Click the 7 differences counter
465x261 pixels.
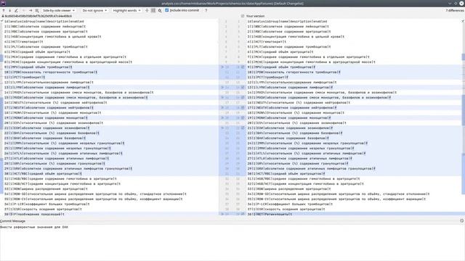click(455, 10)
